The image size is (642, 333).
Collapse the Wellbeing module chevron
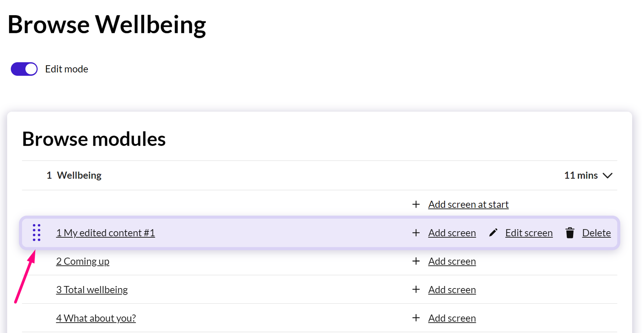click(x=608, y=175)
